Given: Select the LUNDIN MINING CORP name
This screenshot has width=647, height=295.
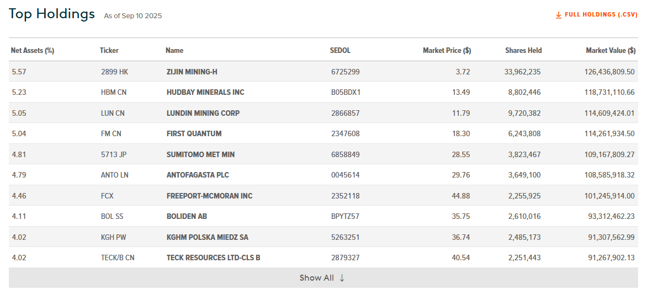Looking at the screenshot, I should 203,113.
